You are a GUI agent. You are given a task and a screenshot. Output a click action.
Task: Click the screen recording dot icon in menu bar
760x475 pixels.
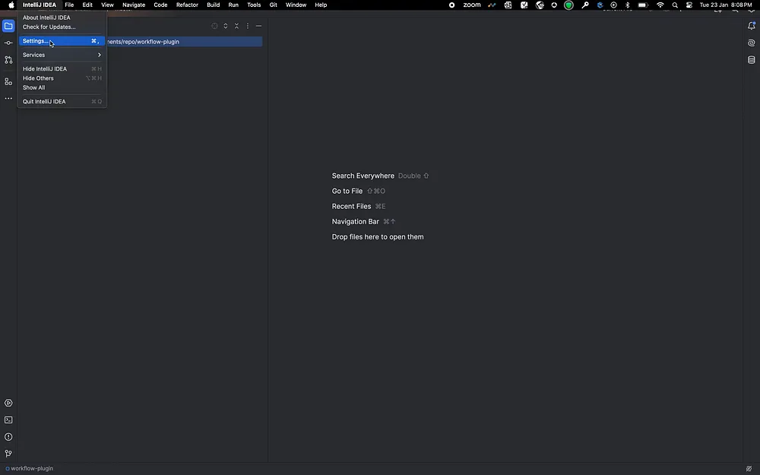tap(451, 5)
